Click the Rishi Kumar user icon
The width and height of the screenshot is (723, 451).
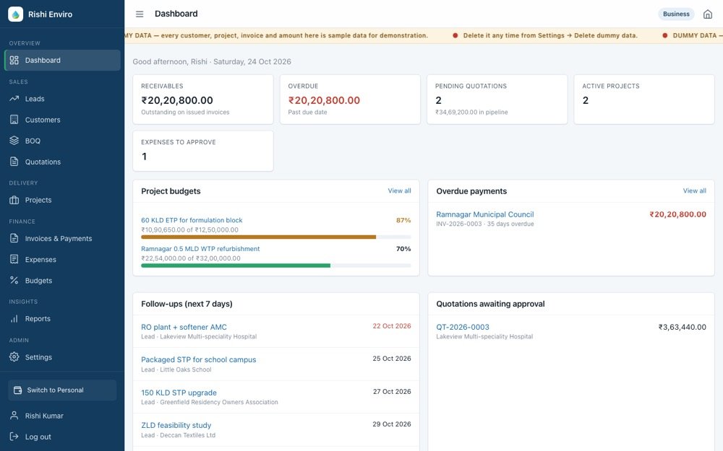[x=14, y=416]
